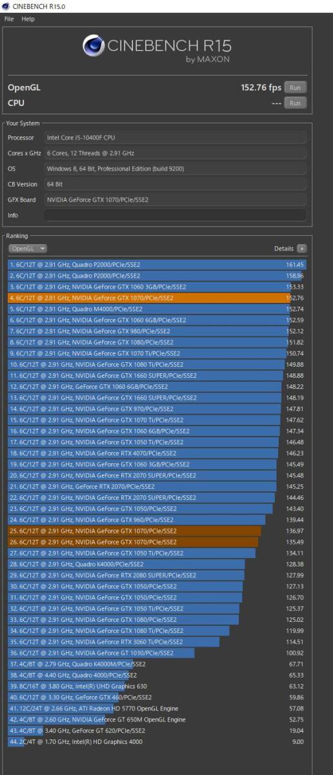Image resolution: width=333 pixels, height=775 pixels.
Task: Select ranking row 7 GTX 980
Action: coord(157,331)
